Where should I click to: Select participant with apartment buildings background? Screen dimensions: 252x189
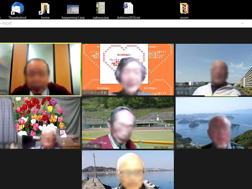214,69
